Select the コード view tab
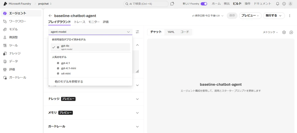 point(184,32)
